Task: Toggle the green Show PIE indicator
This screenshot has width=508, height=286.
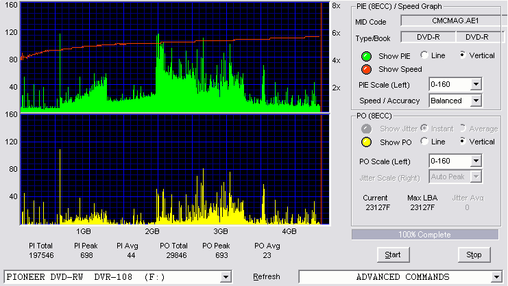Action: pos(366,56)
